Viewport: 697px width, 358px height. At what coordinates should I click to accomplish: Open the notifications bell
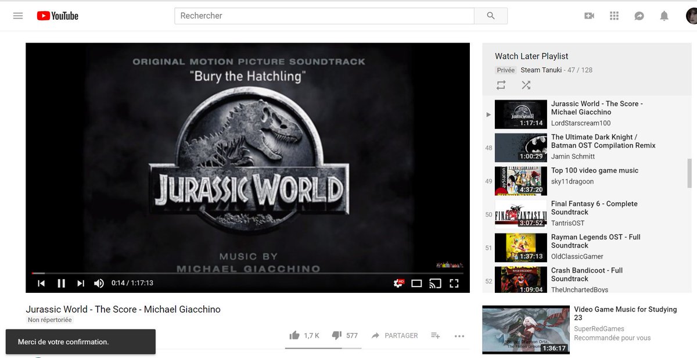coord(664,16)
